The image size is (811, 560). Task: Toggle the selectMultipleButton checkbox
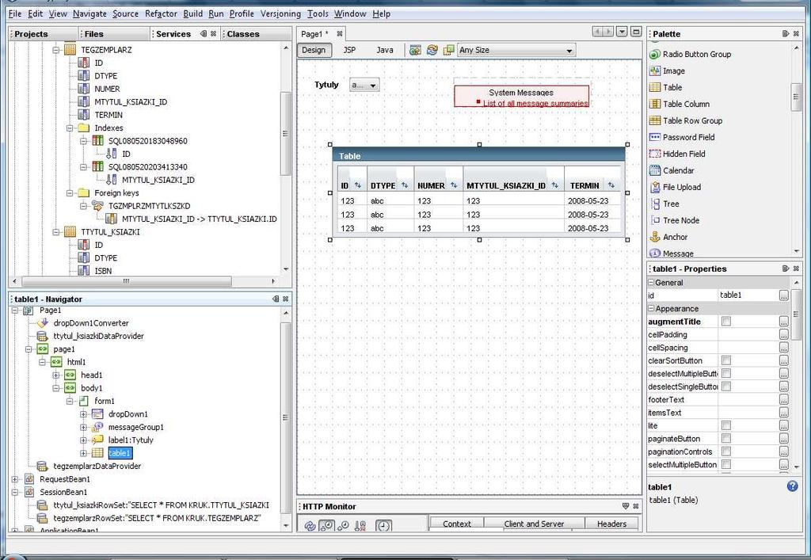pos(726,464)
